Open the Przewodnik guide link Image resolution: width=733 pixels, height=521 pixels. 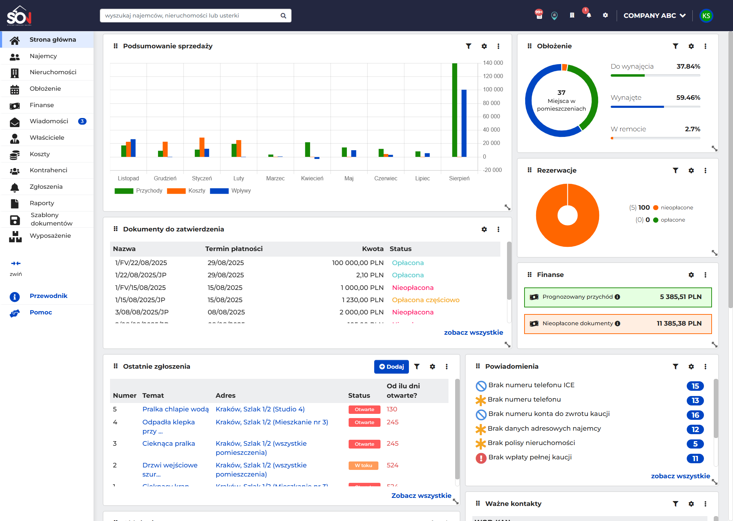pyautogui.click(x=48, y=296)
